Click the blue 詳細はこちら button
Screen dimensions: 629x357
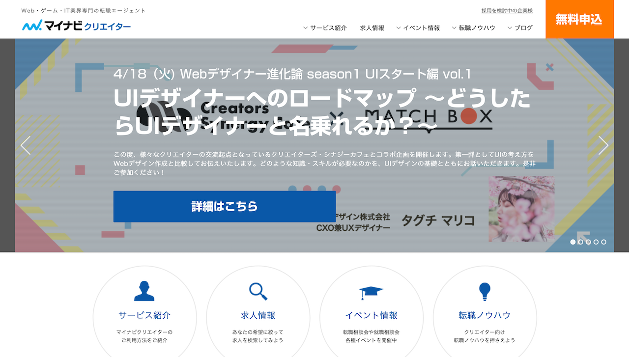coord(224,206)
